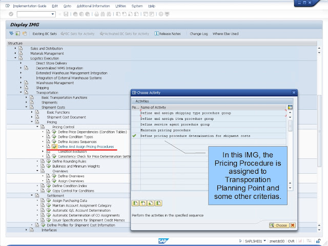The image size is (328, 246).
Task: Select Shipment Cost Document tree item
Action: tap(66, 117)
